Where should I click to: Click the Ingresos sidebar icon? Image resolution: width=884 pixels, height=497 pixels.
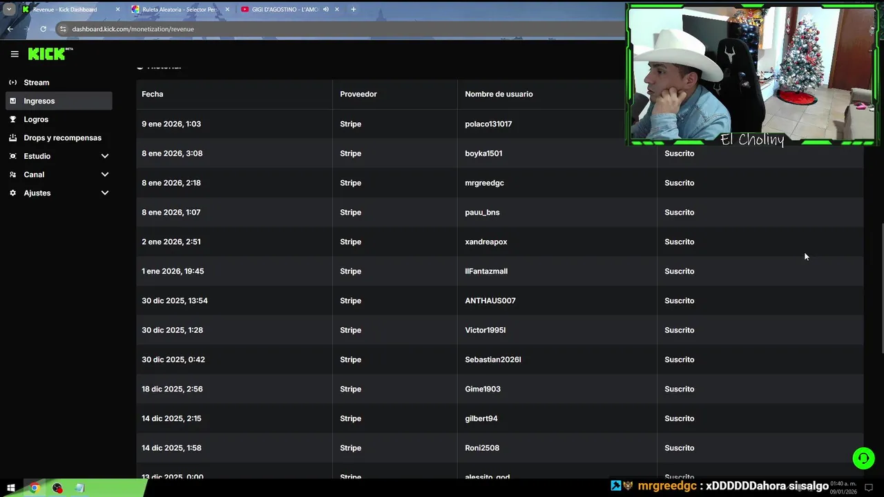pos(12,101)
